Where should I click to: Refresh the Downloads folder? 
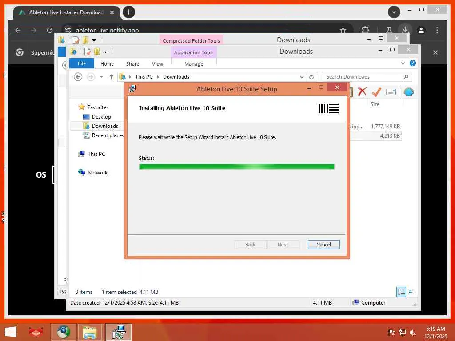point(311,77)
